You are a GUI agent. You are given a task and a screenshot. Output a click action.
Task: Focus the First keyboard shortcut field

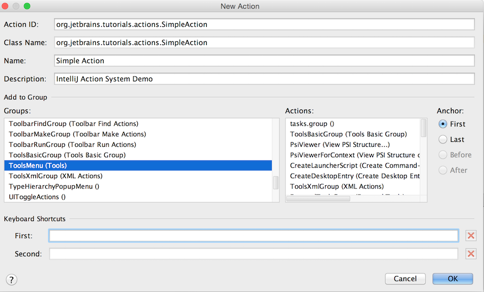[254, 236]
